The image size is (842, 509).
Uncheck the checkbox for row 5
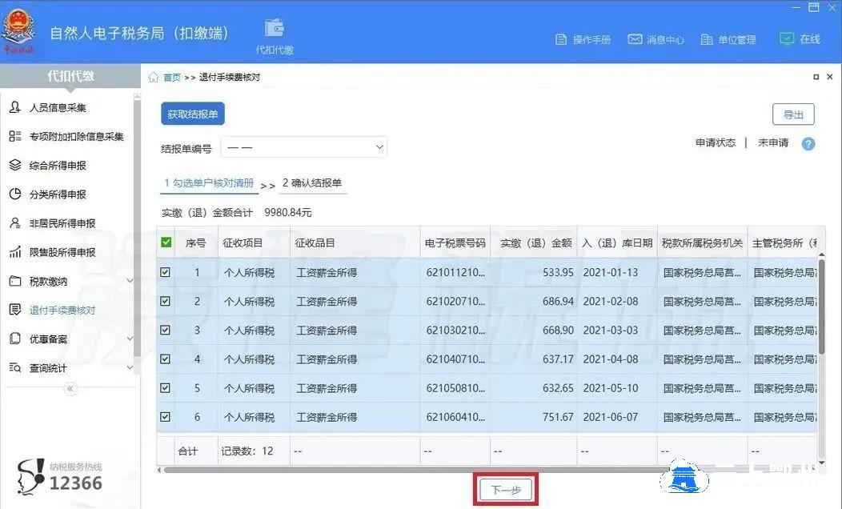pyautogui.click(x=166, y=387)
